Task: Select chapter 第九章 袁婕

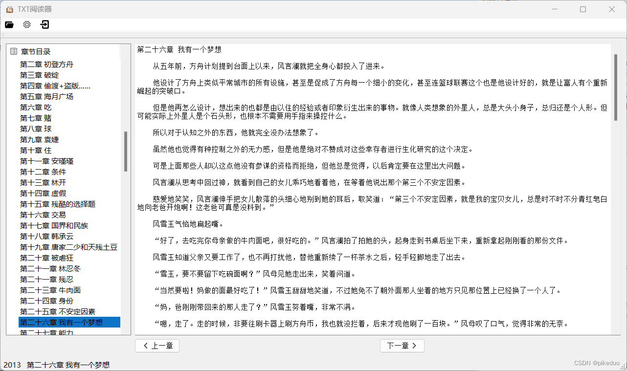Action: click(x=39, y=140)
